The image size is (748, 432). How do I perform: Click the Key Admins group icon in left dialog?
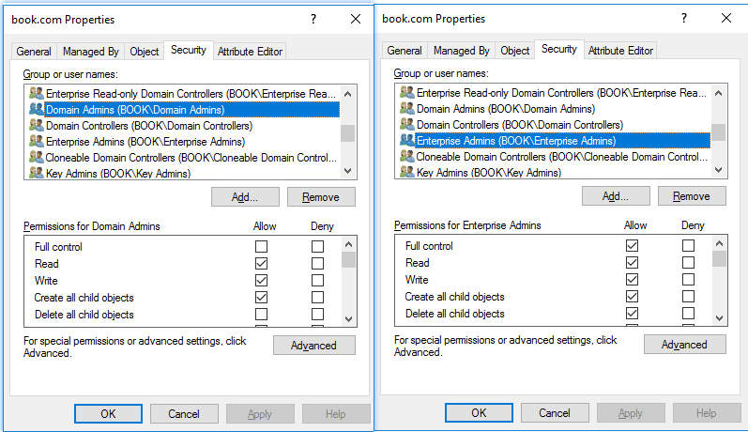tap(37, 173)
